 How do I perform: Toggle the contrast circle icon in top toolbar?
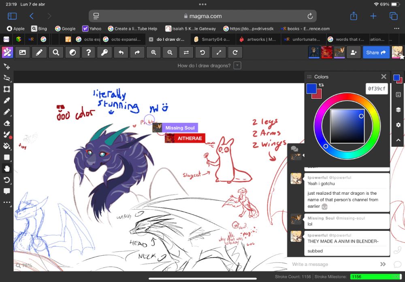72,52
